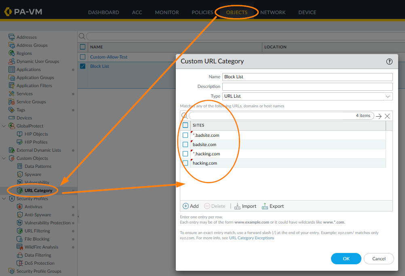Click the WildFire Analysis icon
This screenshot has width=405, height=276.
20,247
